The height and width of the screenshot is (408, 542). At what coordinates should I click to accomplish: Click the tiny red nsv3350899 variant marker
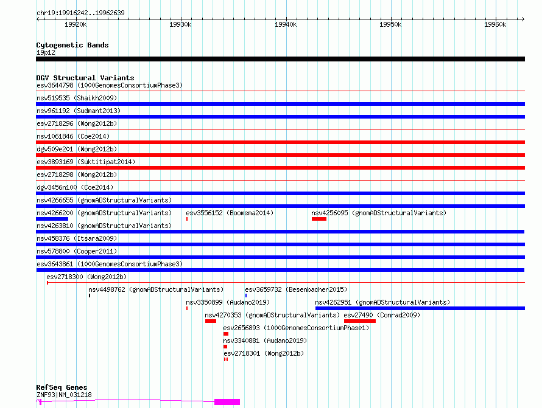(187, 308)
